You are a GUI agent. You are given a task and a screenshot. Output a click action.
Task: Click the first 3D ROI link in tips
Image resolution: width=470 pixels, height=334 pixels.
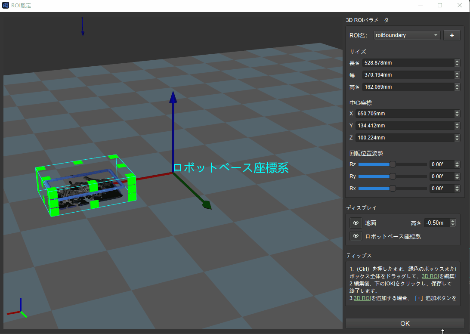click(430, 276)
